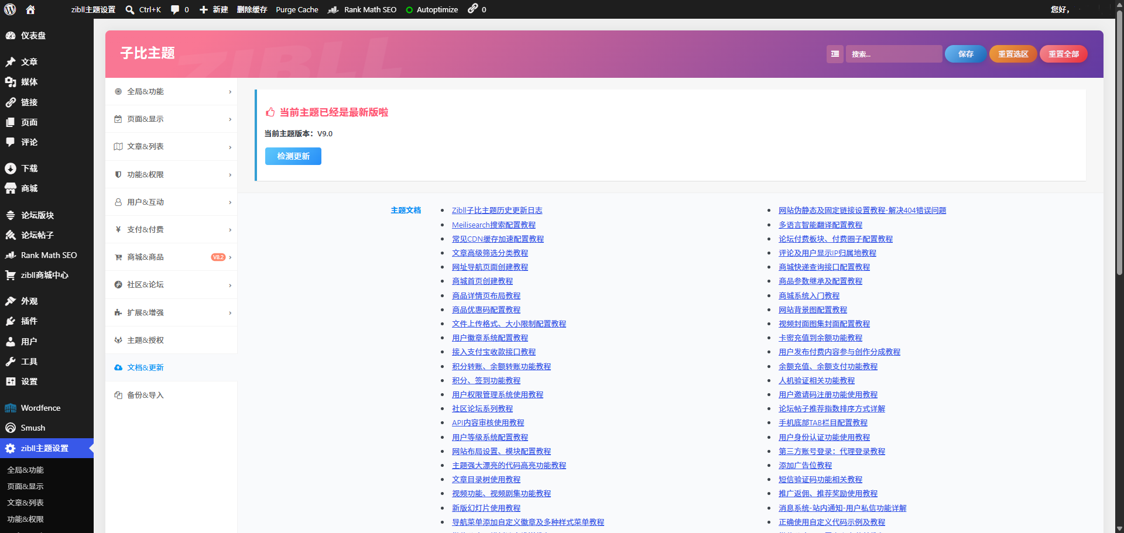Click the expand-all list icon beside search

(835, 54)
